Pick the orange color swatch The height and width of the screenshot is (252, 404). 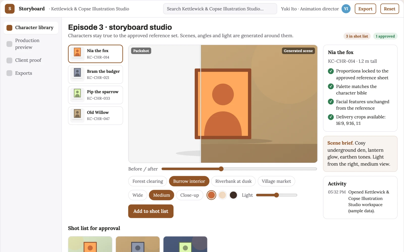click(211, 195)
